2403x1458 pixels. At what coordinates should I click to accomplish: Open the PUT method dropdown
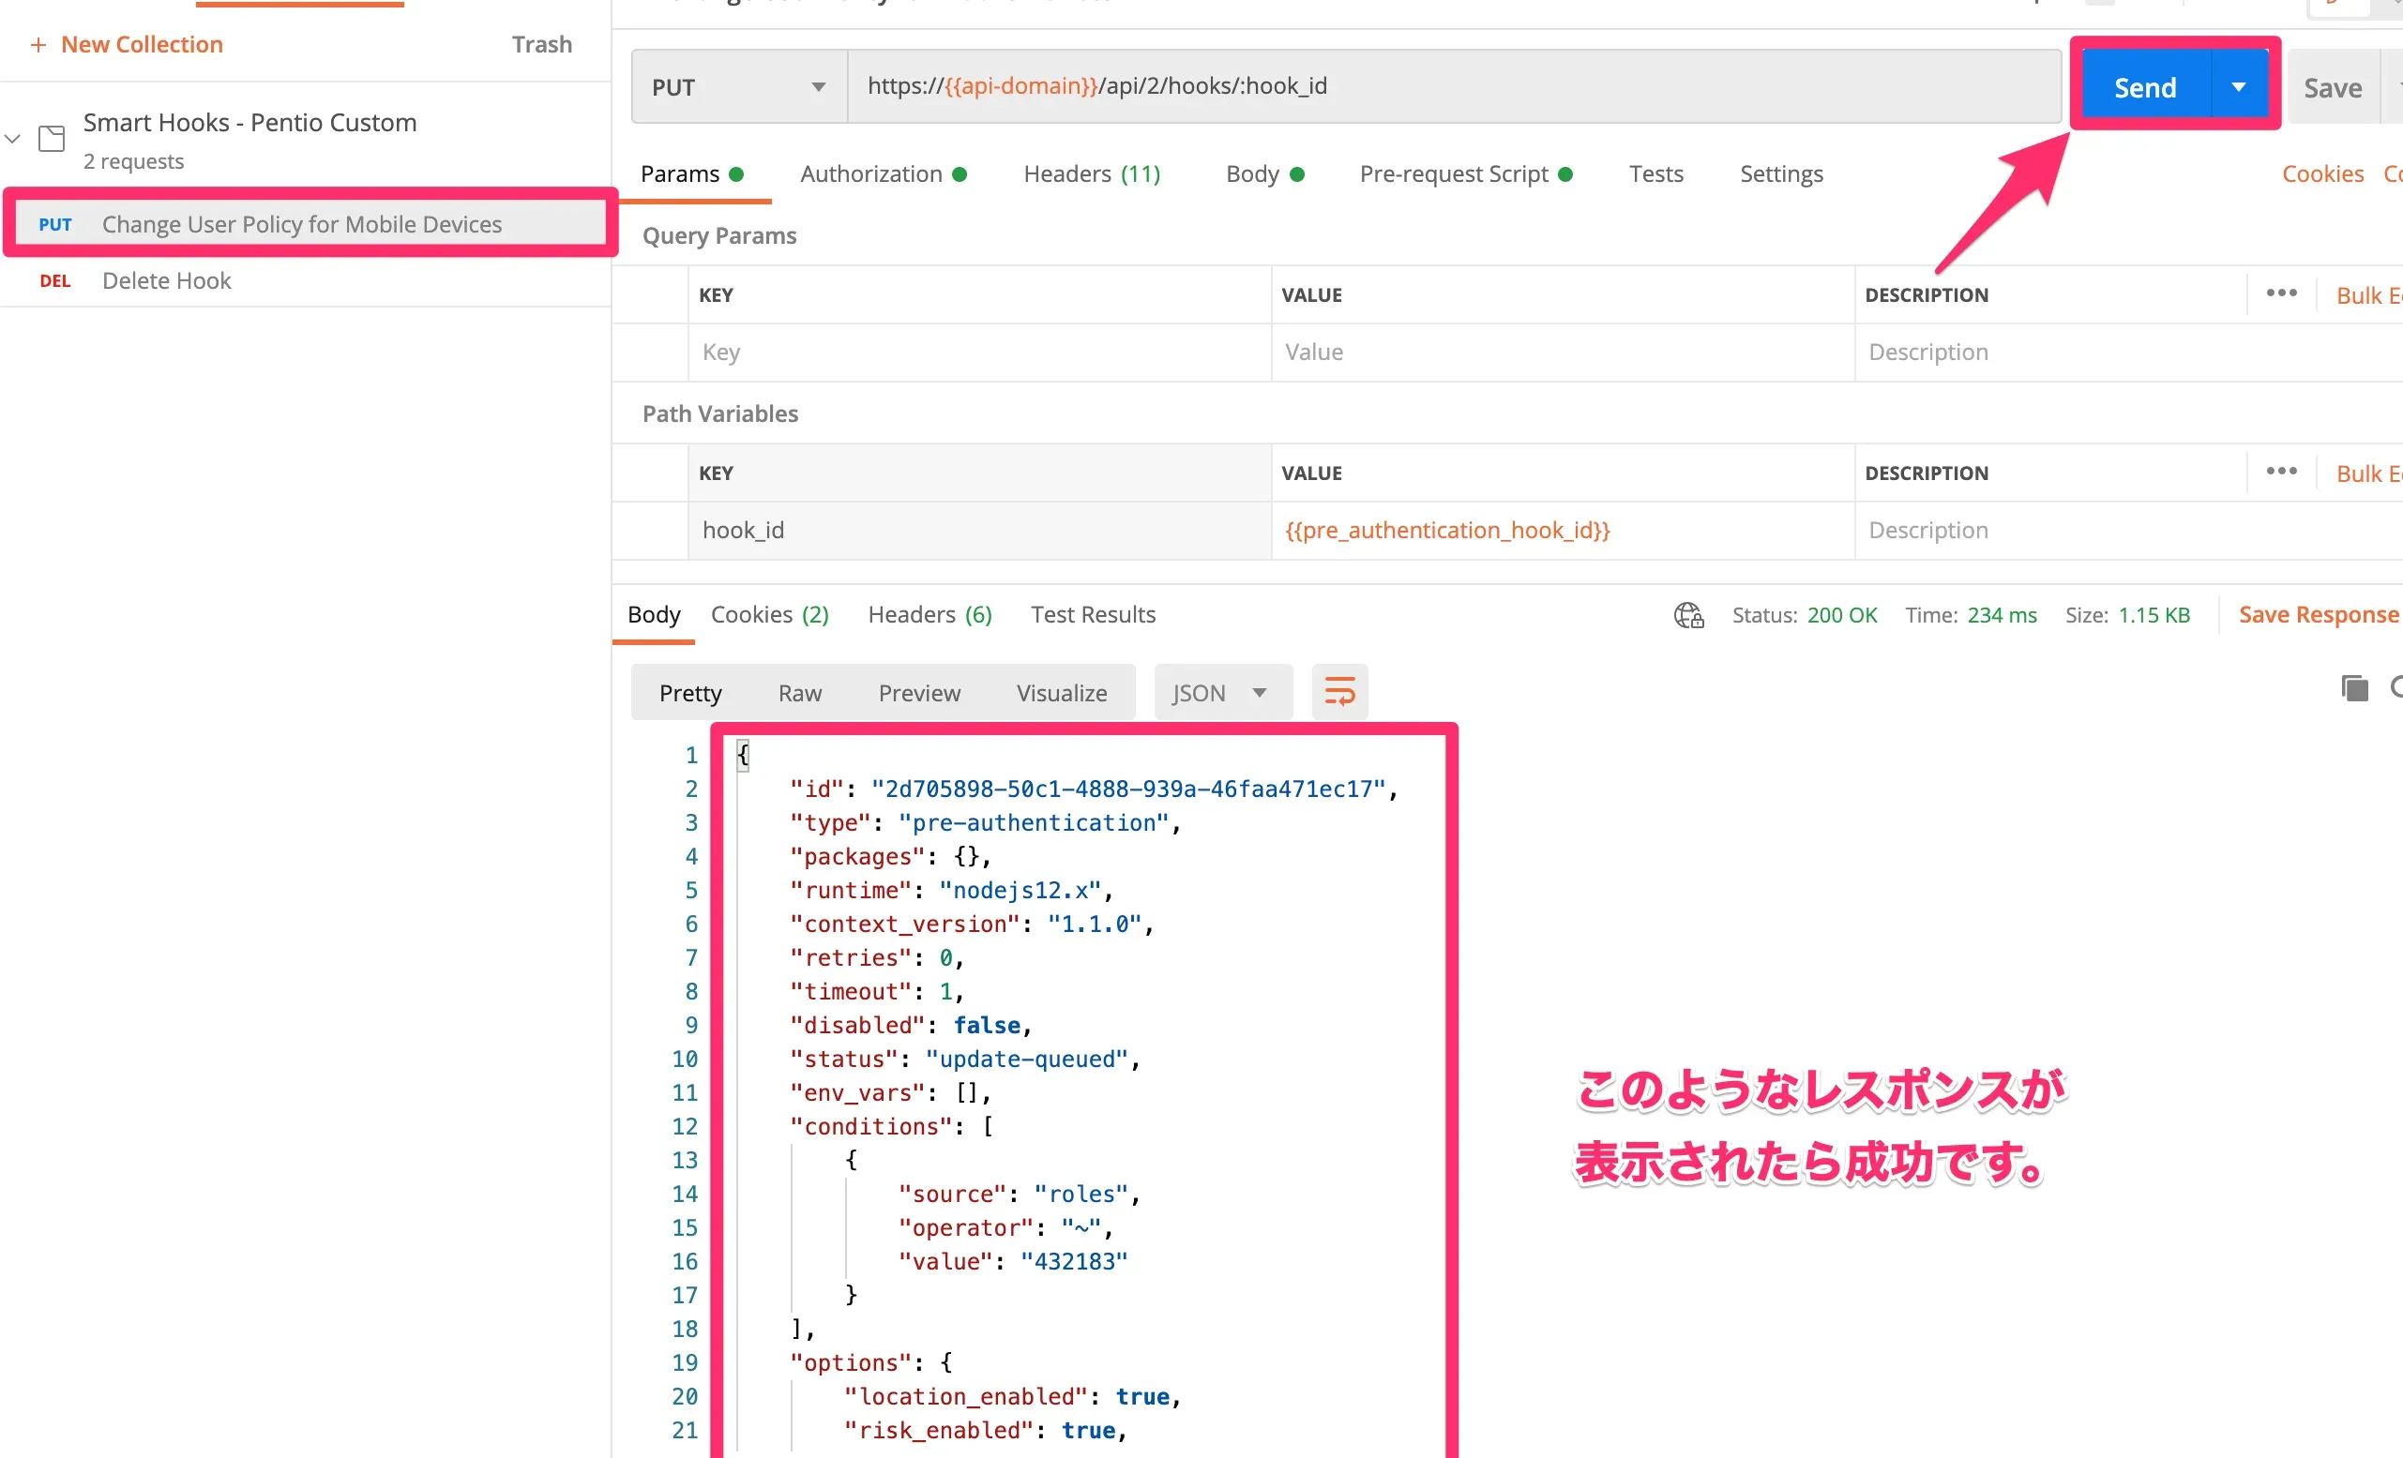click(738, 87)
